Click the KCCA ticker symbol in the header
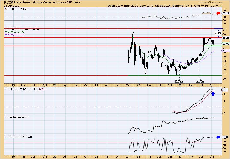Image resolution: width=230 pixels, height=159 pixels. [x=9, y=2]
